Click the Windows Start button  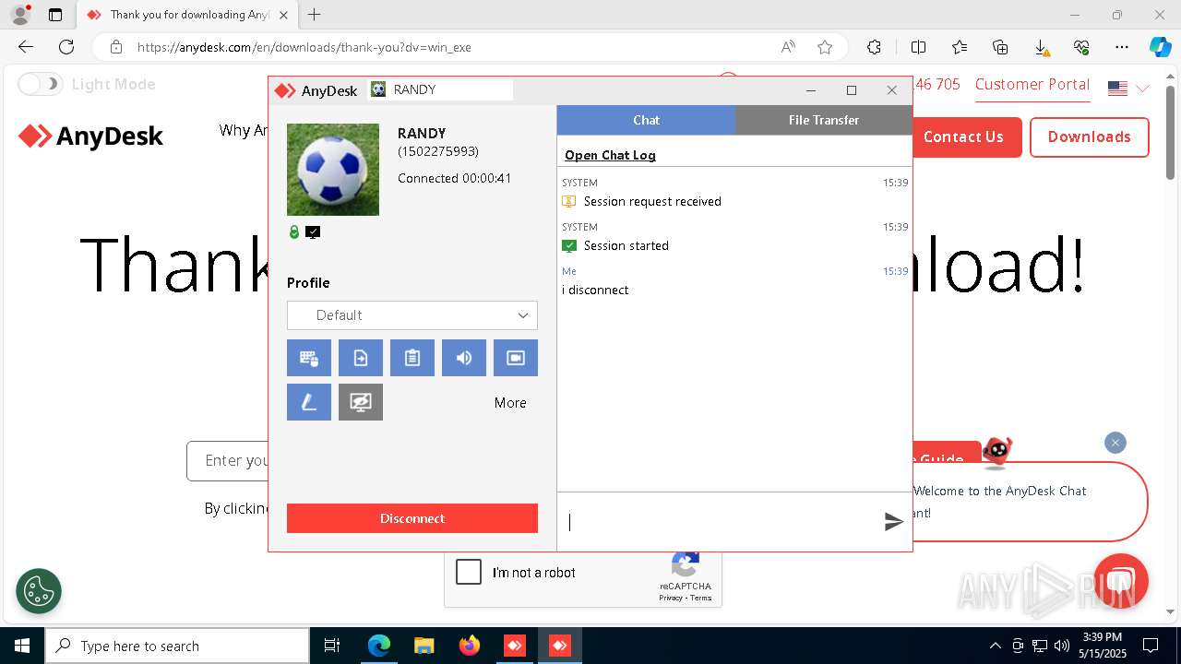pyautogui.click(x=21, y=646)
